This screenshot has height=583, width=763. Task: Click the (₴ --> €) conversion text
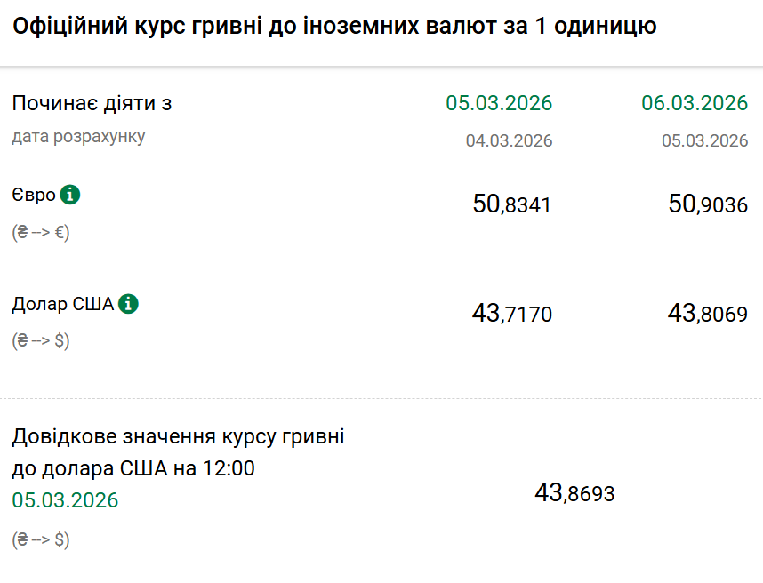(x=41, y=233)
